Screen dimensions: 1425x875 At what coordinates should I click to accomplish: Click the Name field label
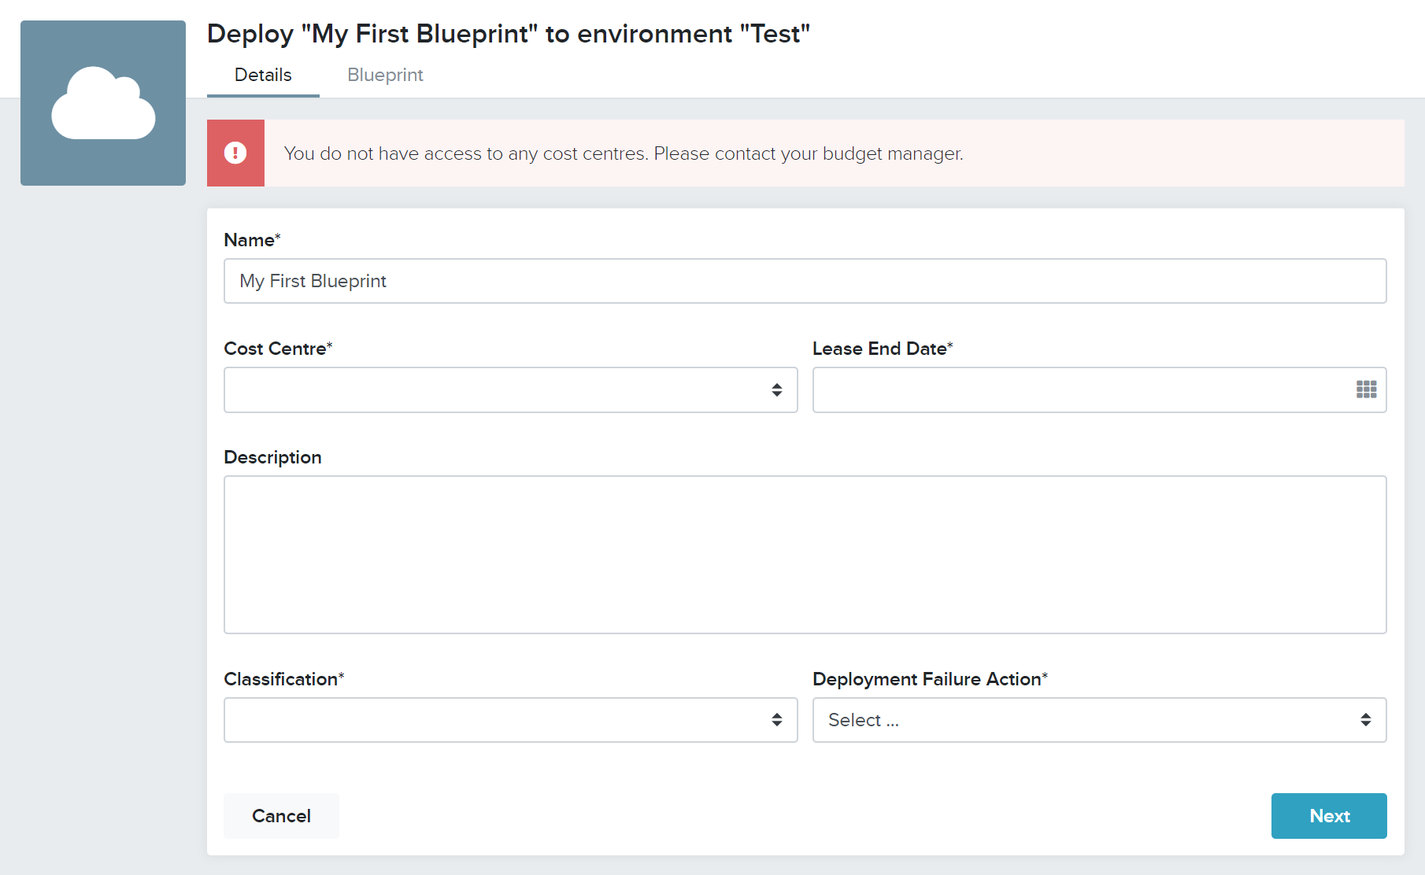[252, 240]
